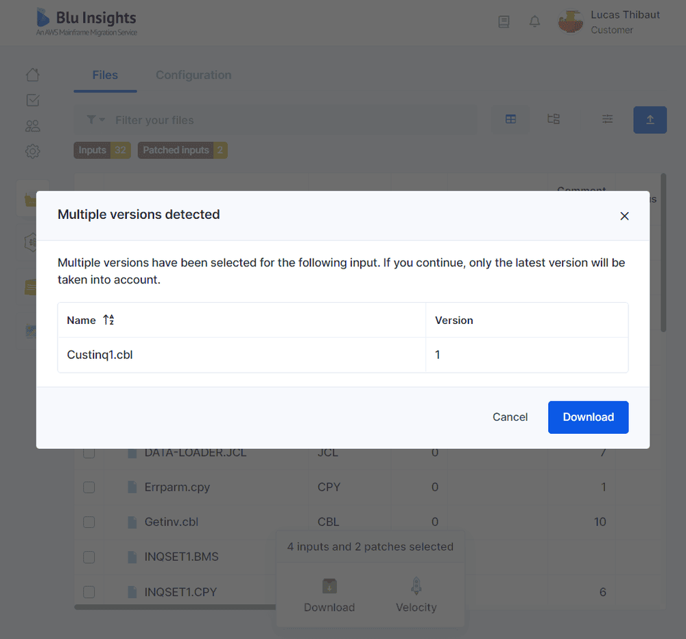Select the table view icon
Screen dimensions: 686x639
pos(510,119)
